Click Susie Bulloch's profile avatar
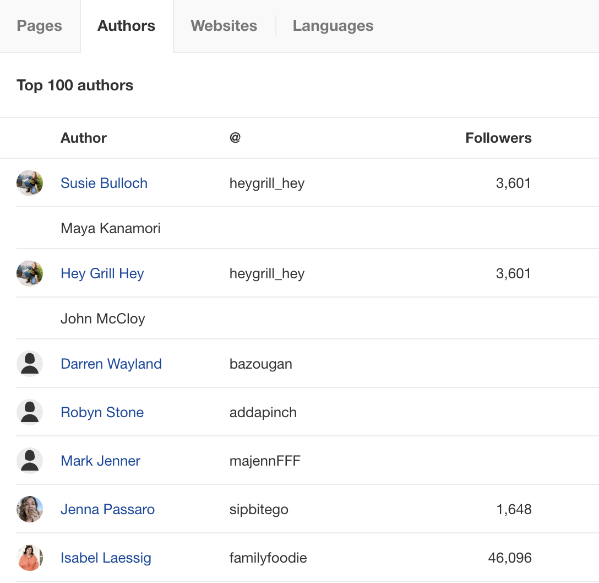 [30, 183]
